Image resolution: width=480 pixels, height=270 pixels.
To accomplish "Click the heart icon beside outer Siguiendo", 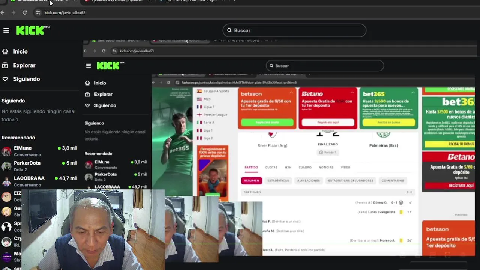I will pos(5,79).
